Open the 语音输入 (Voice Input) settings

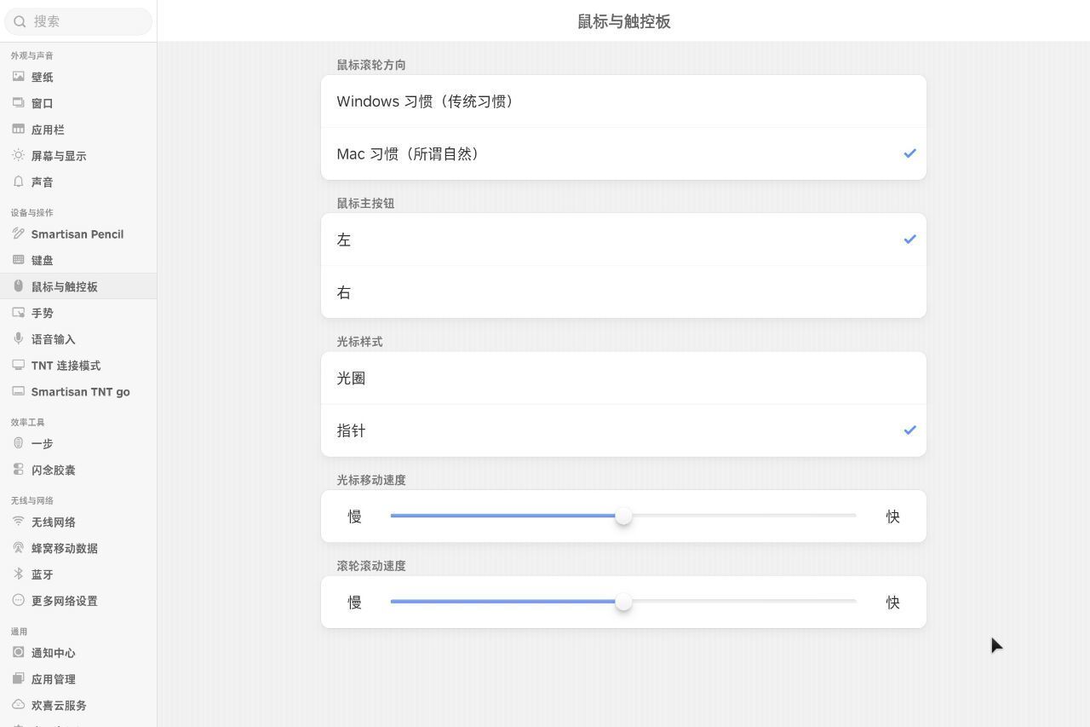[53, 339]
